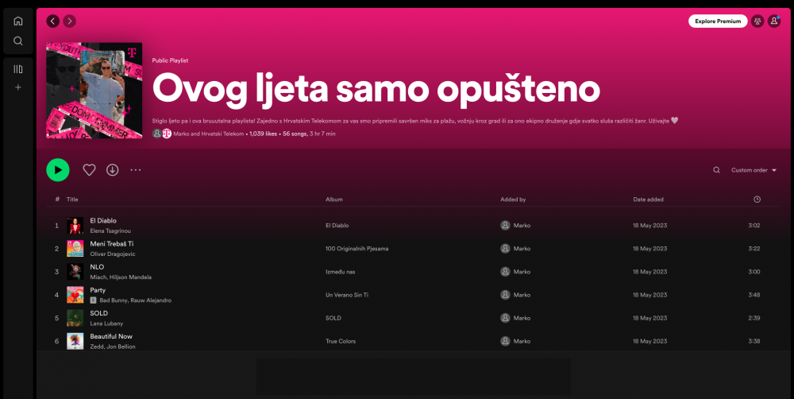Play the playlist with green play button

point(58,170)
